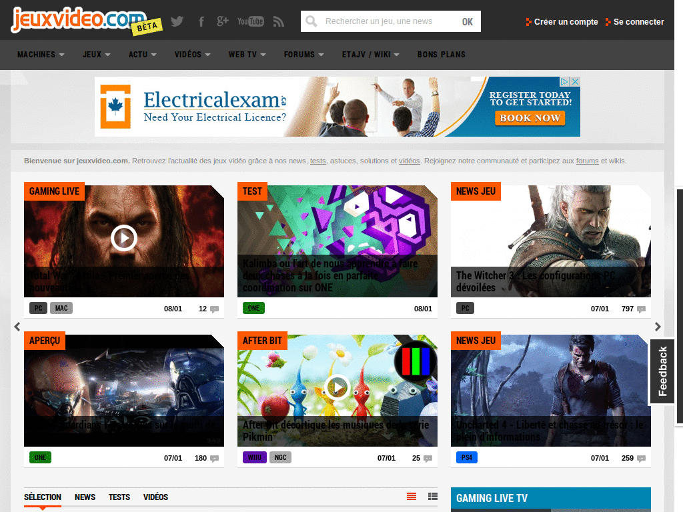Image resolution: width=683 pixels, height=512 pixels.
Task: Go to previous carousel slide arrow
Action: coord(17,327)
